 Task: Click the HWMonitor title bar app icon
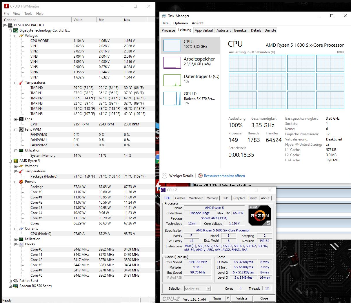point(6,6)
